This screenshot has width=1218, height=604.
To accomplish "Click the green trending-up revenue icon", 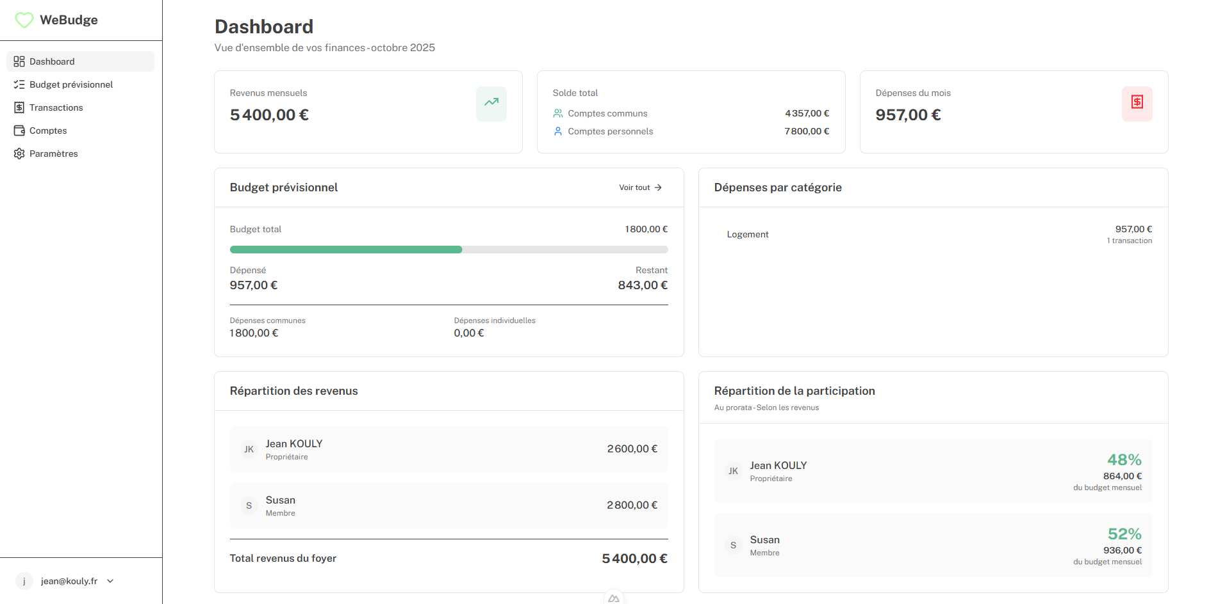I will 491,103.
